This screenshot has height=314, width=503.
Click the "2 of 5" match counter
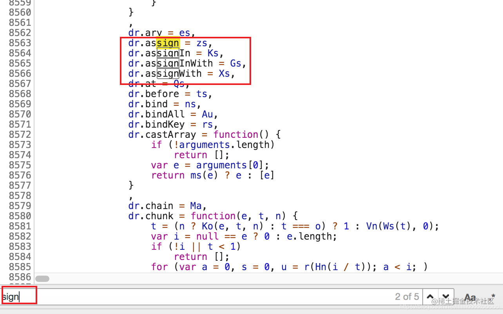[407, 297]
